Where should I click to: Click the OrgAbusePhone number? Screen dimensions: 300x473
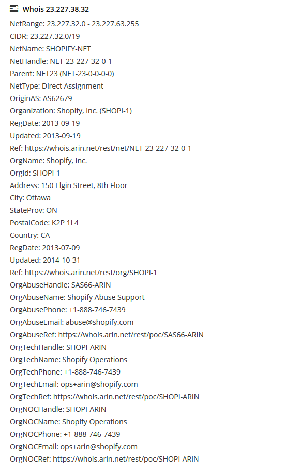click(x=97, y=310)
